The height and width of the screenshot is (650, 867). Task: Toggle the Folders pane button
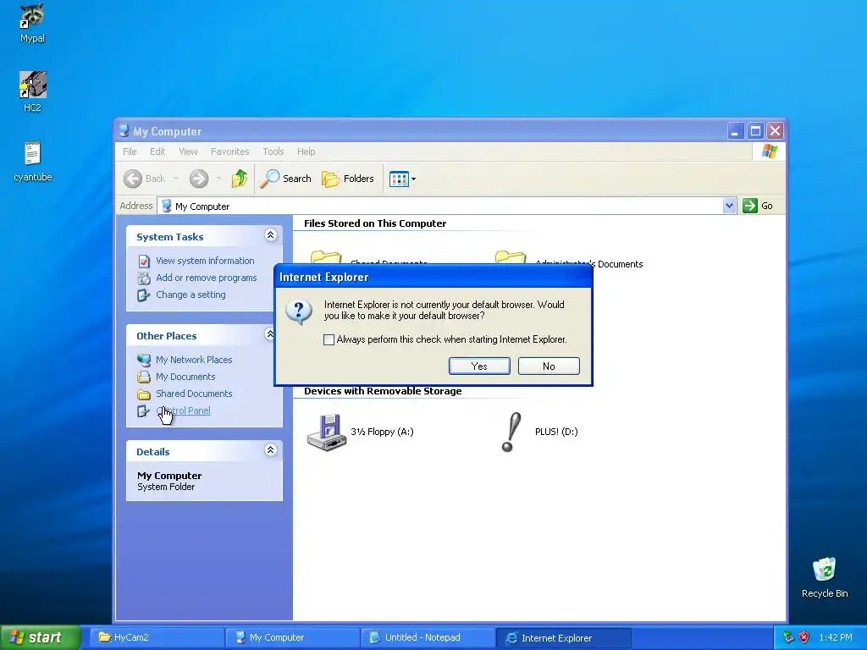(x=348, y=179)
